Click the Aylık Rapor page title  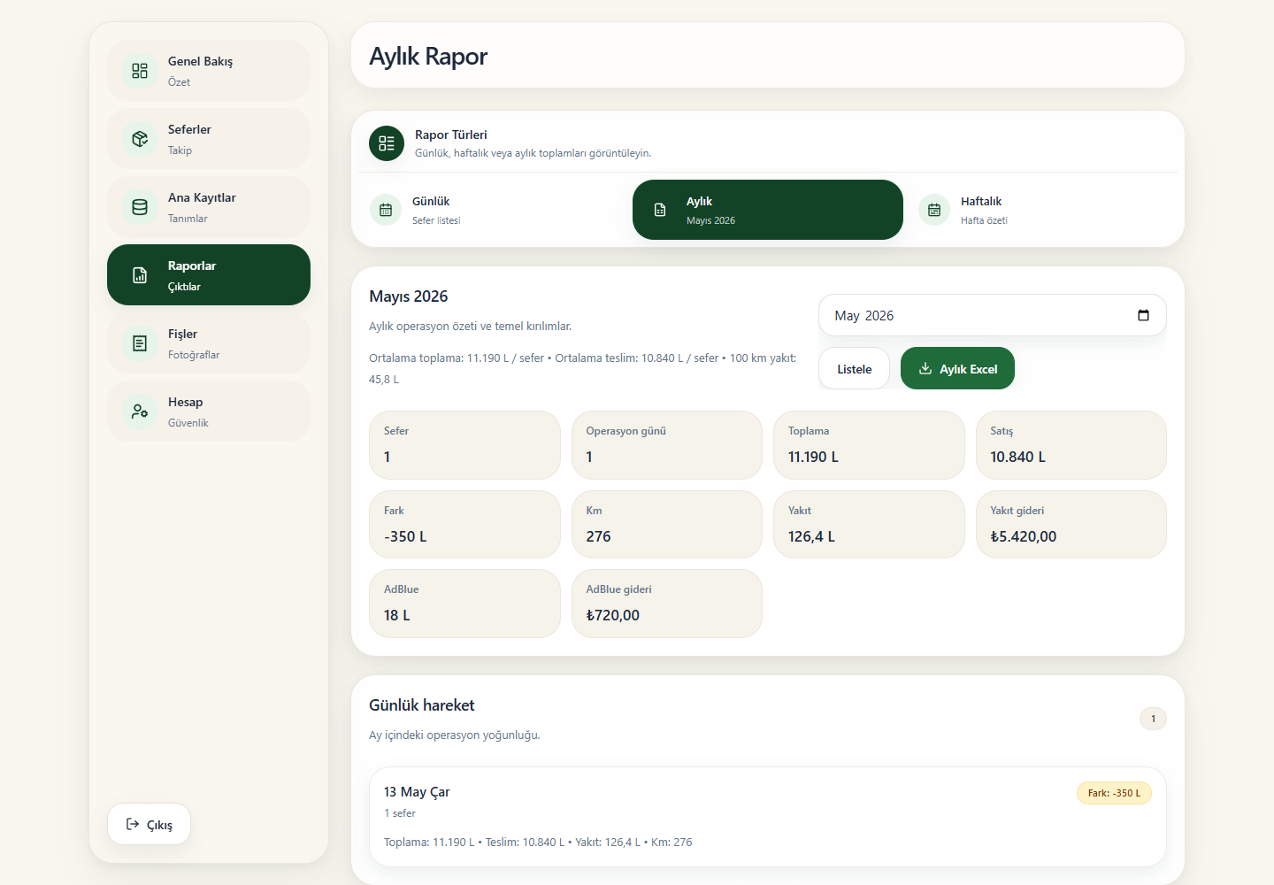point(428,56)
